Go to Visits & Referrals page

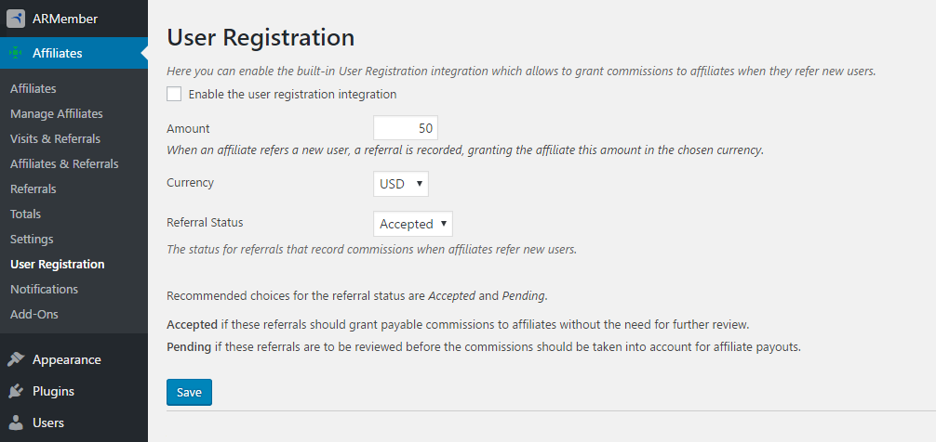coord(55,138)
